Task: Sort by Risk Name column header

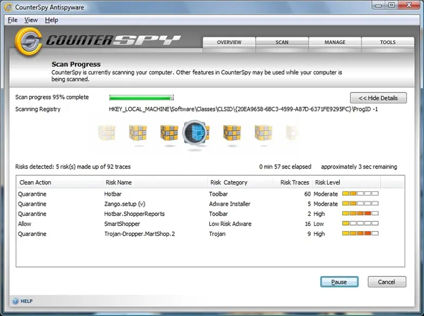Action: (x=155, y=182)
